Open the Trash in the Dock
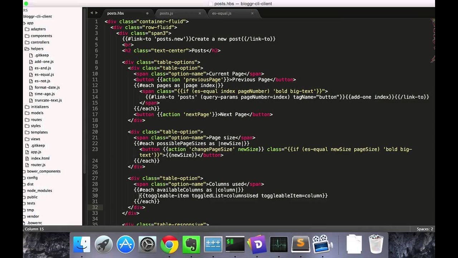Screen dimensions: 458x258 (376, 244)
